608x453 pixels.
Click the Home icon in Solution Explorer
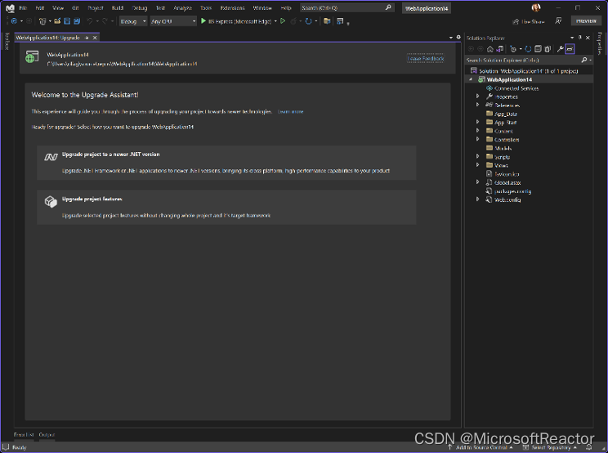coord(490,49)
